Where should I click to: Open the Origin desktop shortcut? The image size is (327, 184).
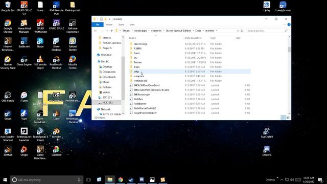[x=24, y=151]
